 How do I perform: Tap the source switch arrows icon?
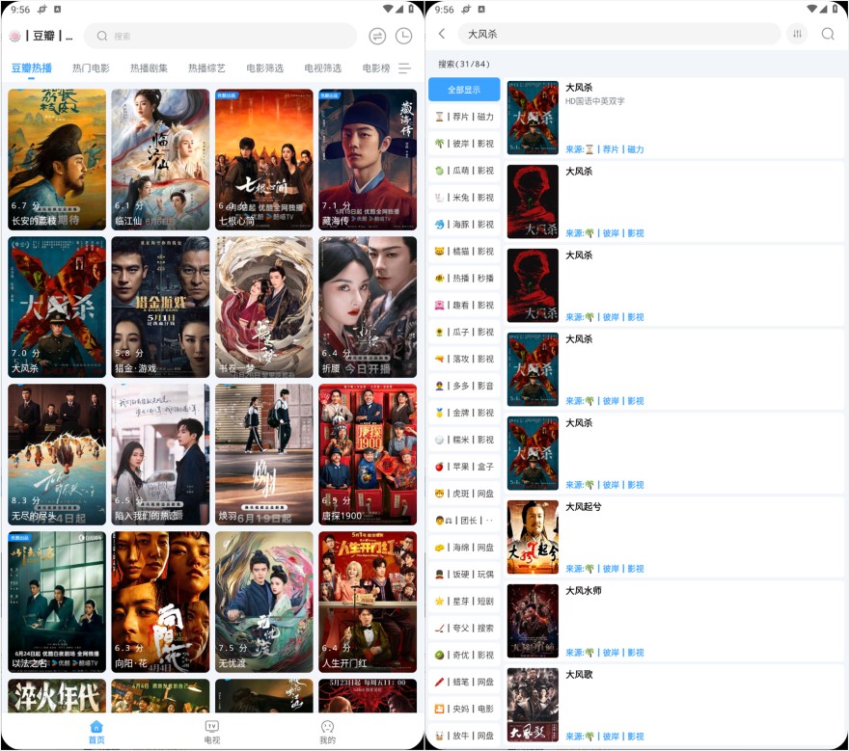pos(377,37)
